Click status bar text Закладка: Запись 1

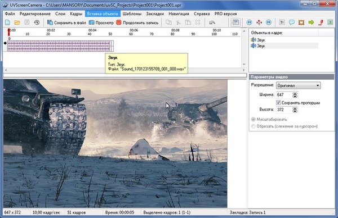[x=247, y=212]
